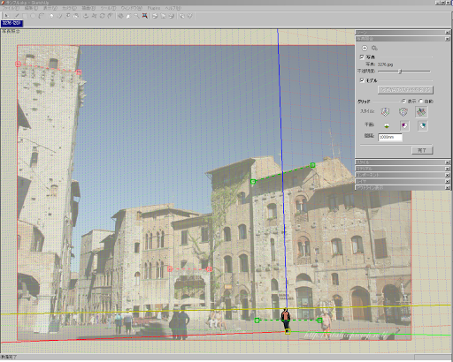This screenshot has width=453, height=362.
Task: Click the project textures from photo button
Action: coord(405,90)
